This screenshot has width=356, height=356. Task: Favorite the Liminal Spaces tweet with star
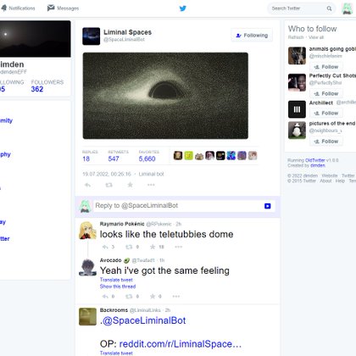pos(130,185)
